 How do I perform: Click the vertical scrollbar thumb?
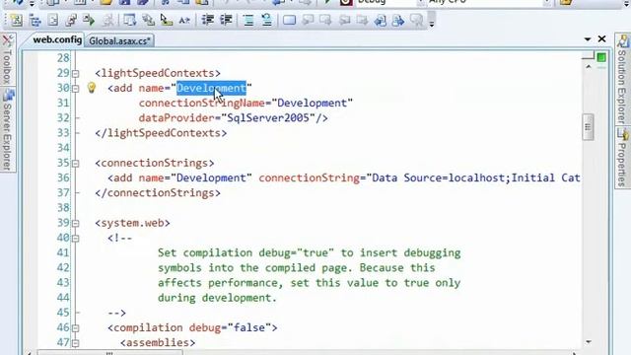tap(588, 127)
